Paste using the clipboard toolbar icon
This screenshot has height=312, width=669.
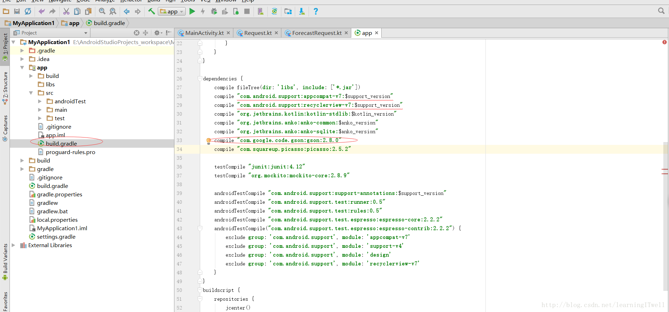[x=88, y=11]
